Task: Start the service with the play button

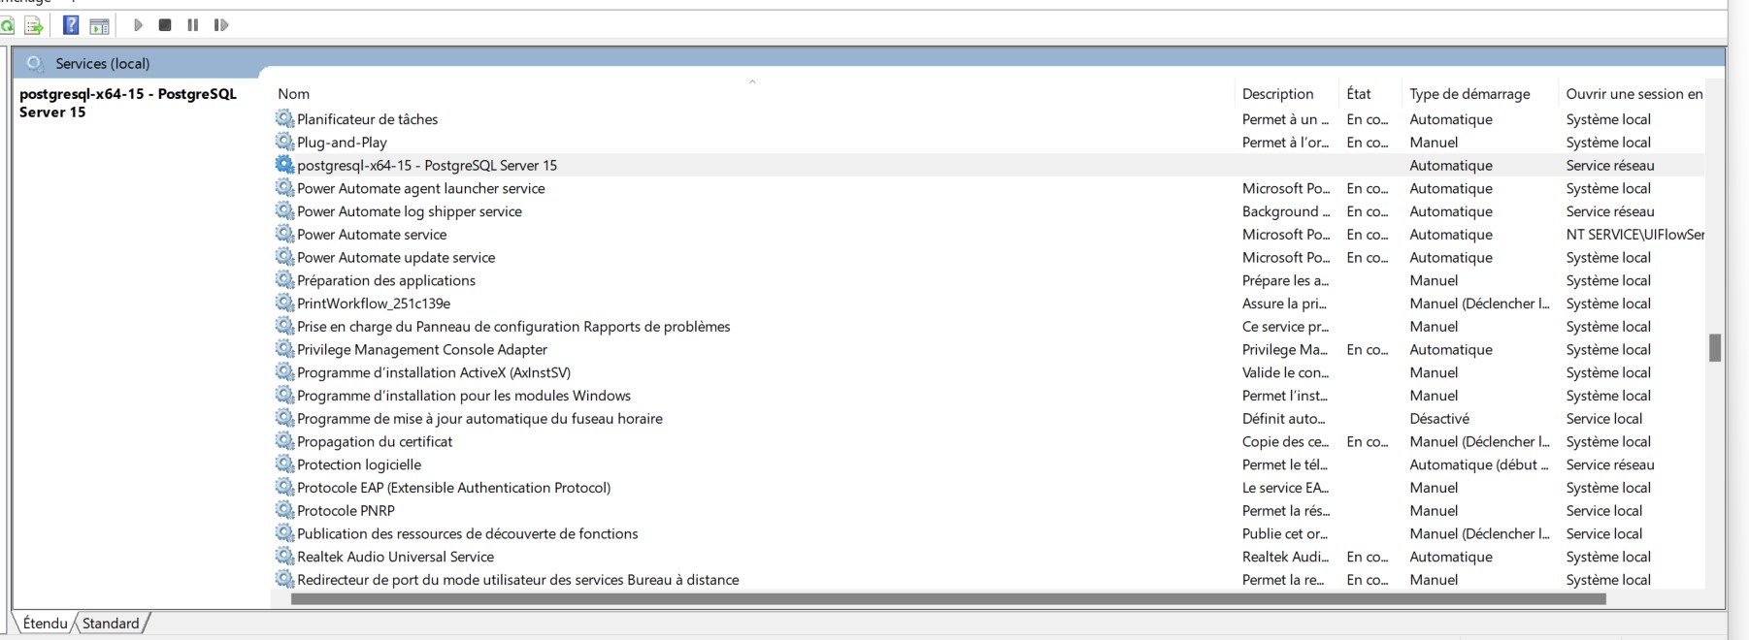Action: pyautogui.click(x=138, y=25)
